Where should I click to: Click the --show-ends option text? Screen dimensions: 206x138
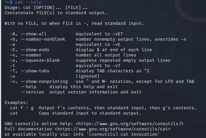pos(35,50)
